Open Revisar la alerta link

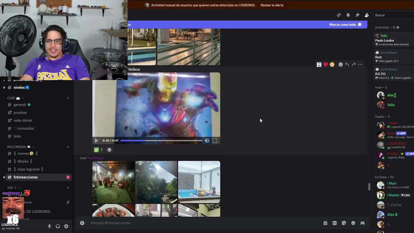pyautogui.click(x=272, y=5)
